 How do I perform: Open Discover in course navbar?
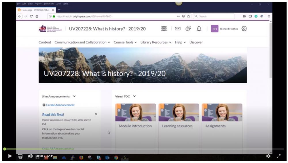196,42
